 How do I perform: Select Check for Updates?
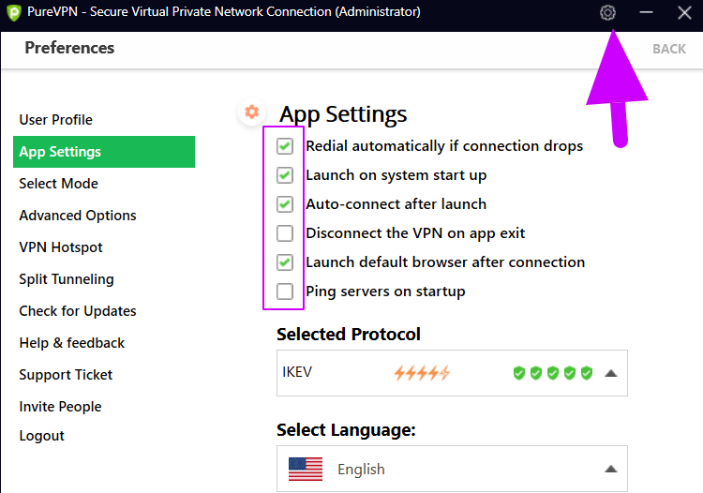click(x=78, y=311)
